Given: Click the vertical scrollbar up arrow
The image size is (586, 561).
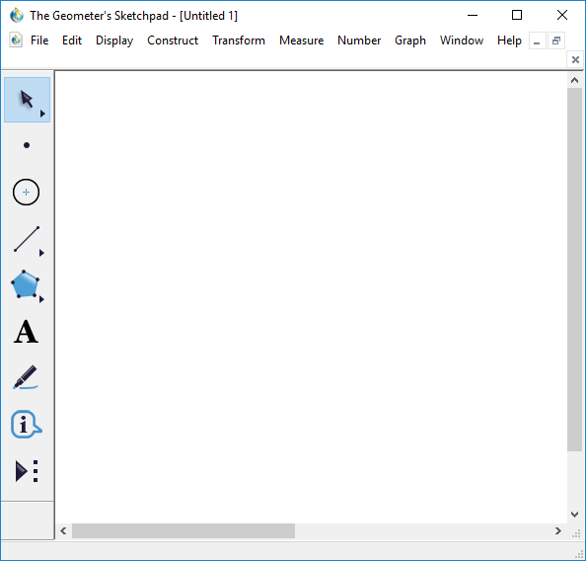Looking at the screenshot, I should pyautogui.click(x=575, y=80).
